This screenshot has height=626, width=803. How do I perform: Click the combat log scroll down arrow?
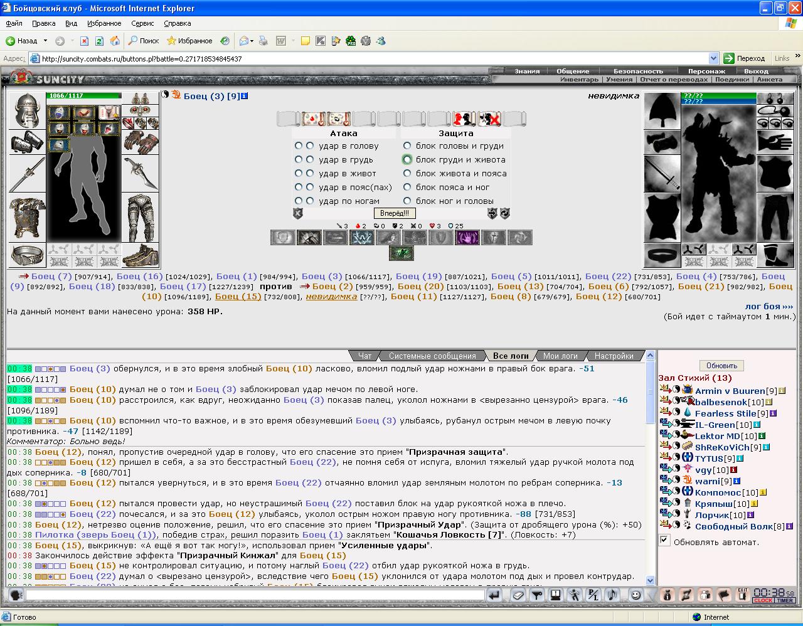click(x=650, y=581)
